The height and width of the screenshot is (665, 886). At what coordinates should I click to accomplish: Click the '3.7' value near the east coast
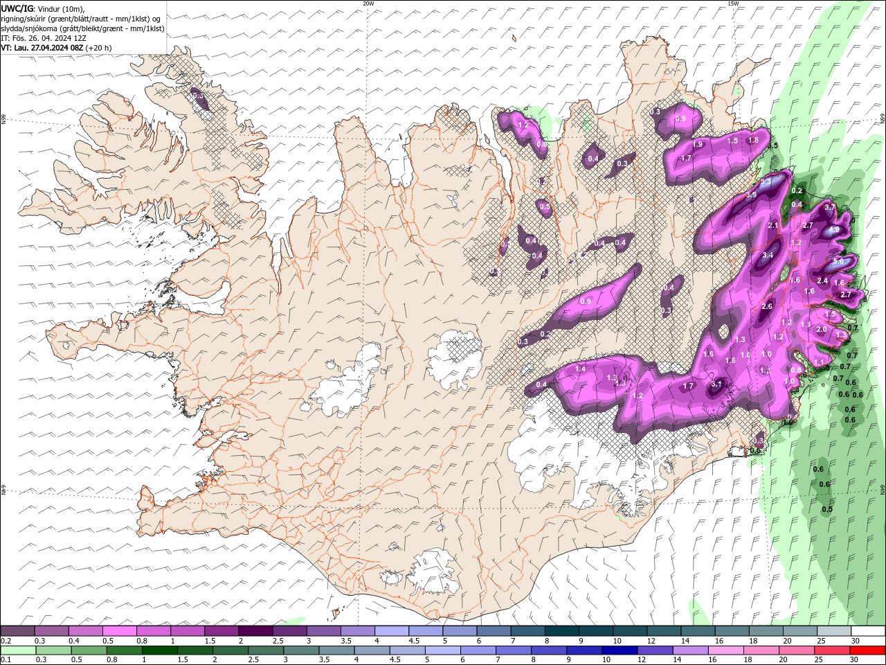(831, 207)
